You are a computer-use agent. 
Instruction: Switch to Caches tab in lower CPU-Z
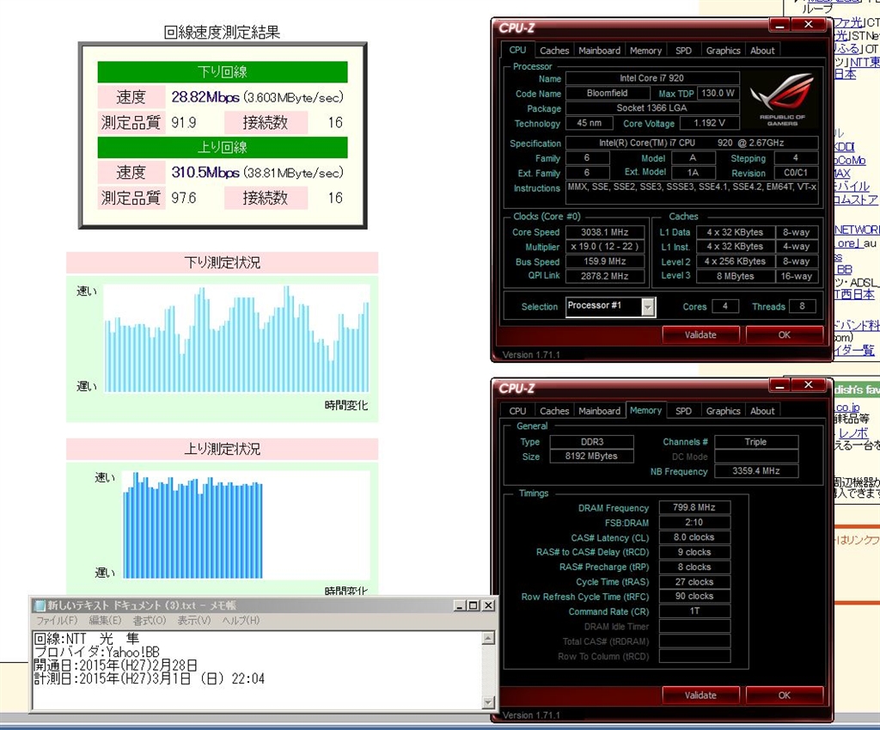click(x=554, y=411)
